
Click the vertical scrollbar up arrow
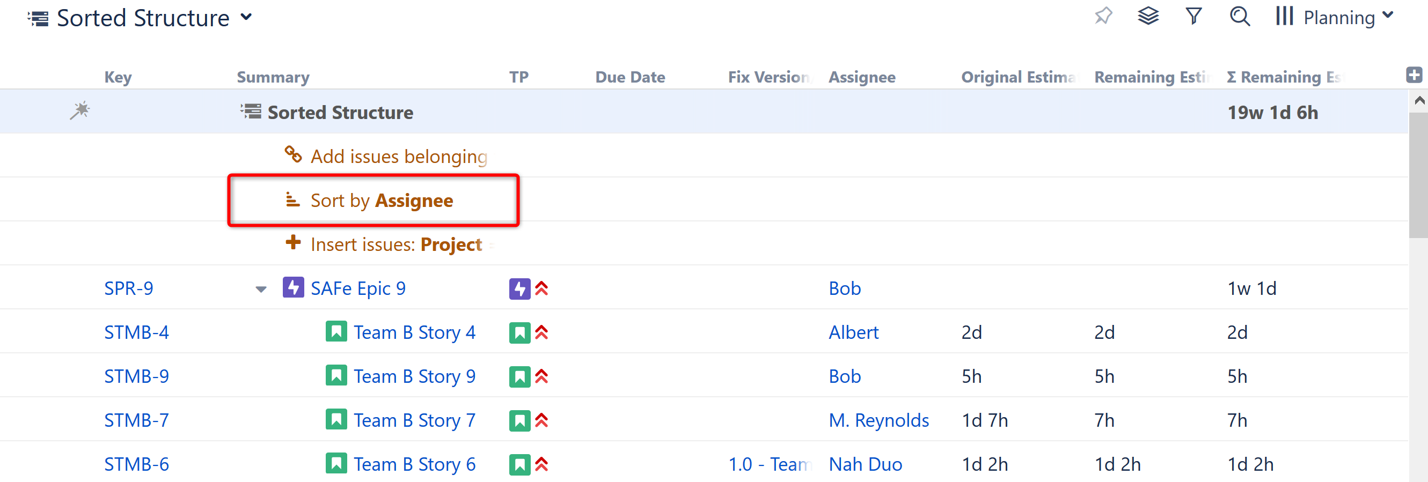(1418, 100)
